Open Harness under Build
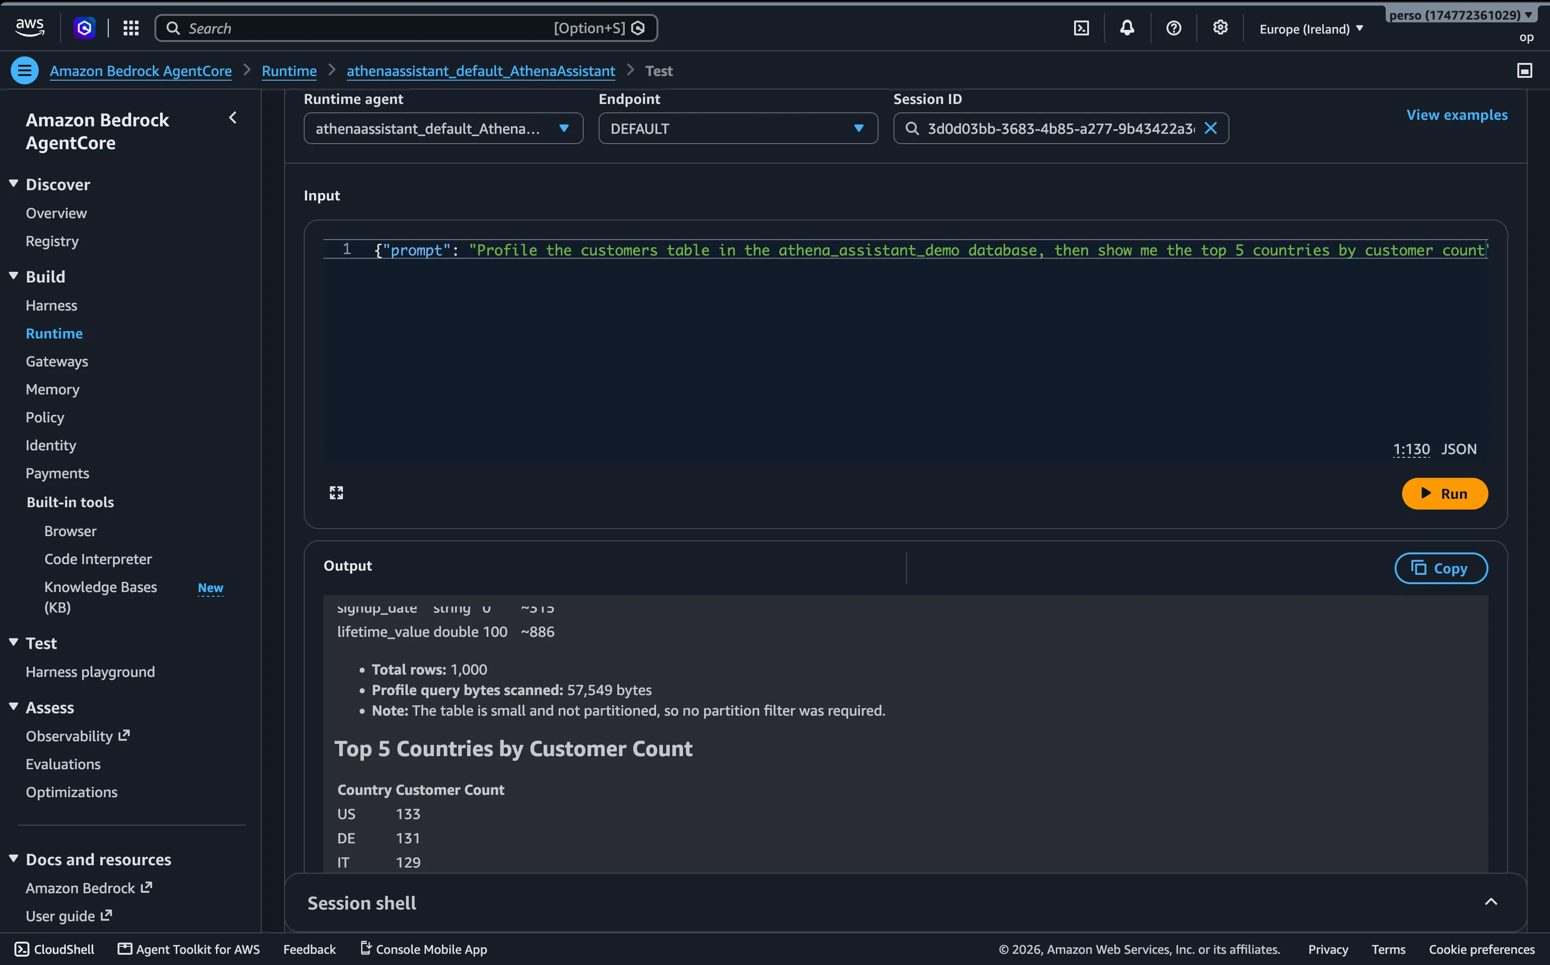1550x965 pixels. point(51,305)
